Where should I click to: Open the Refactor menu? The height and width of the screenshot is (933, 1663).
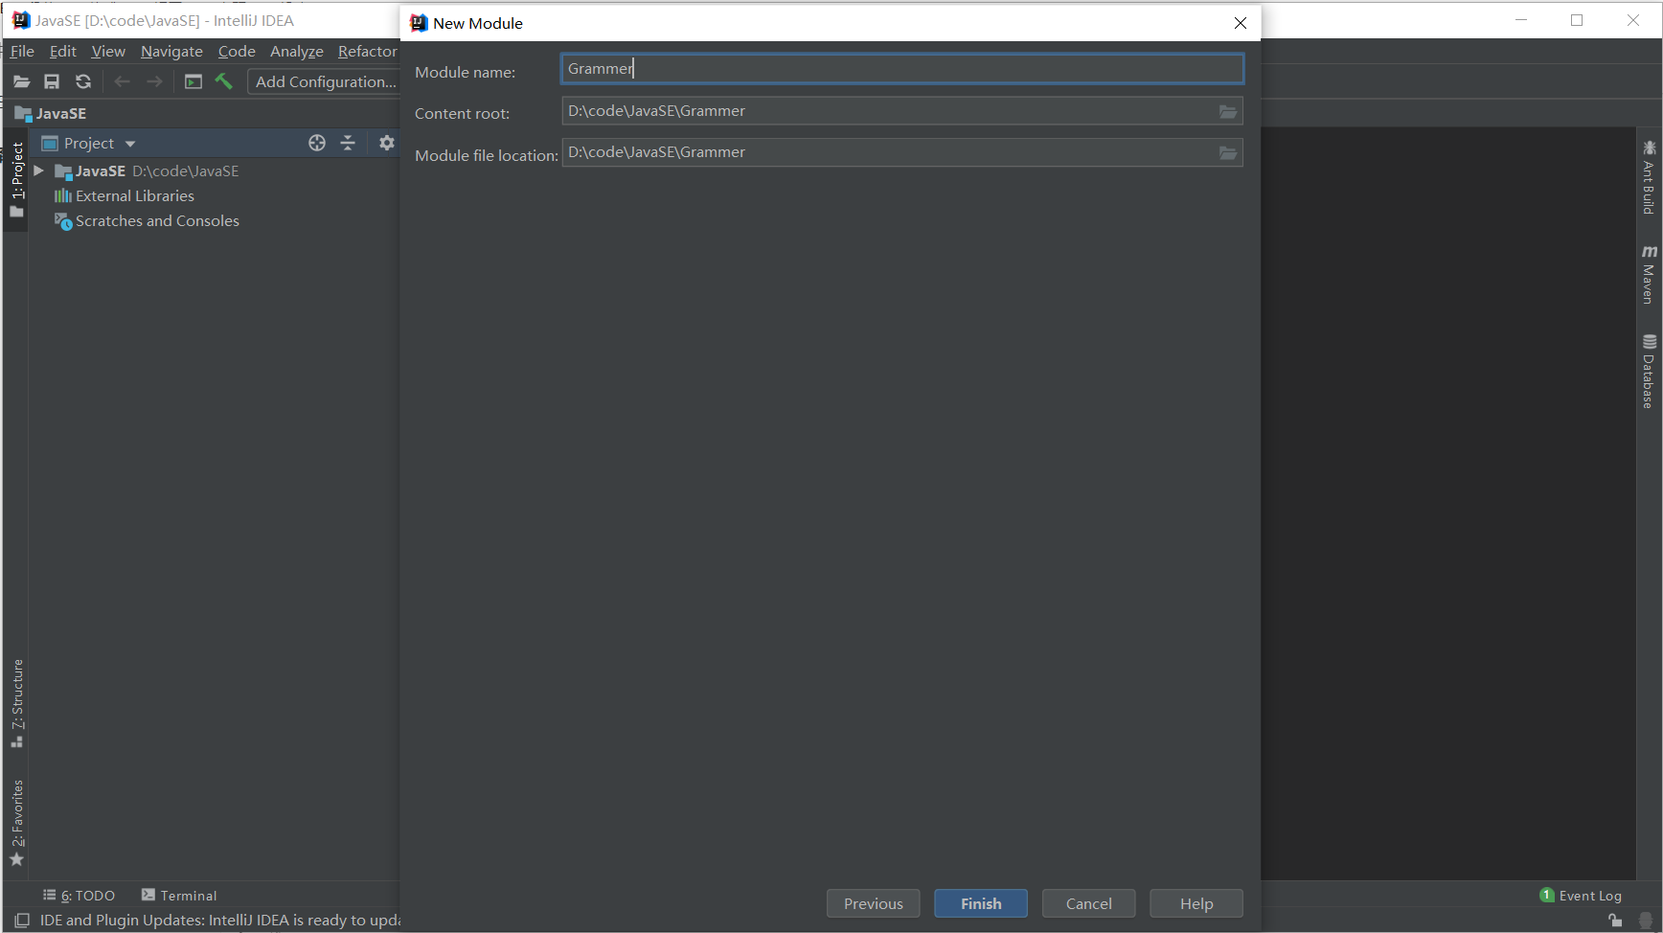367,52
